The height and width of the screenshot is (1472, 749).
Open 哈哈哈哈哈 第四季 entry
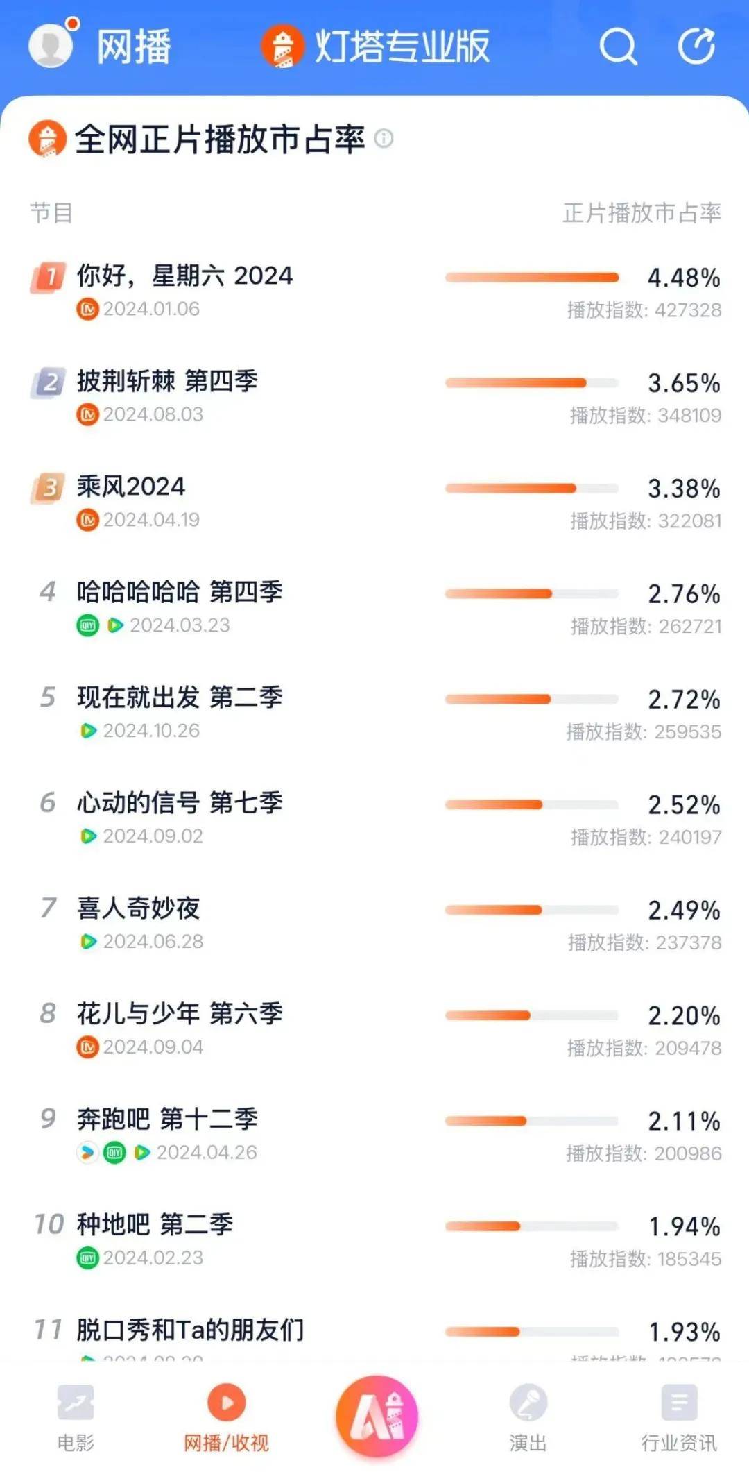(180, 593)
